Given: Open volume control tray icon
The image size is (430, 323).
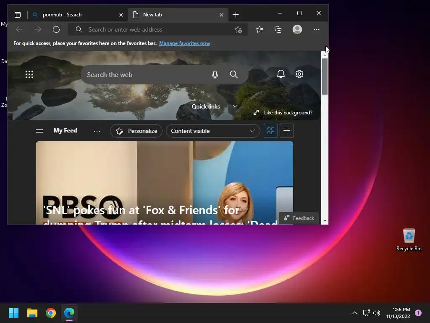Looking at the screenshot, I should 377,313.
